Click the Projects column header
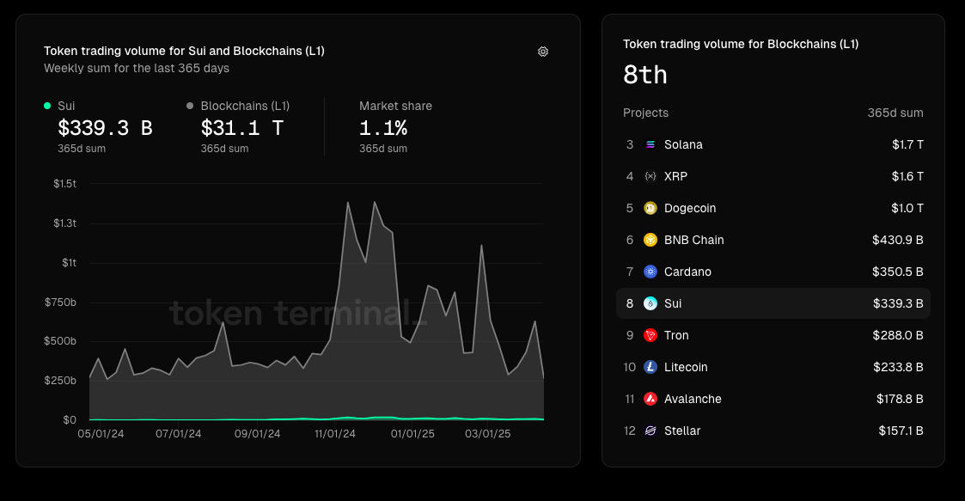The height and width of the screenshot is (501, 965). 645,113
